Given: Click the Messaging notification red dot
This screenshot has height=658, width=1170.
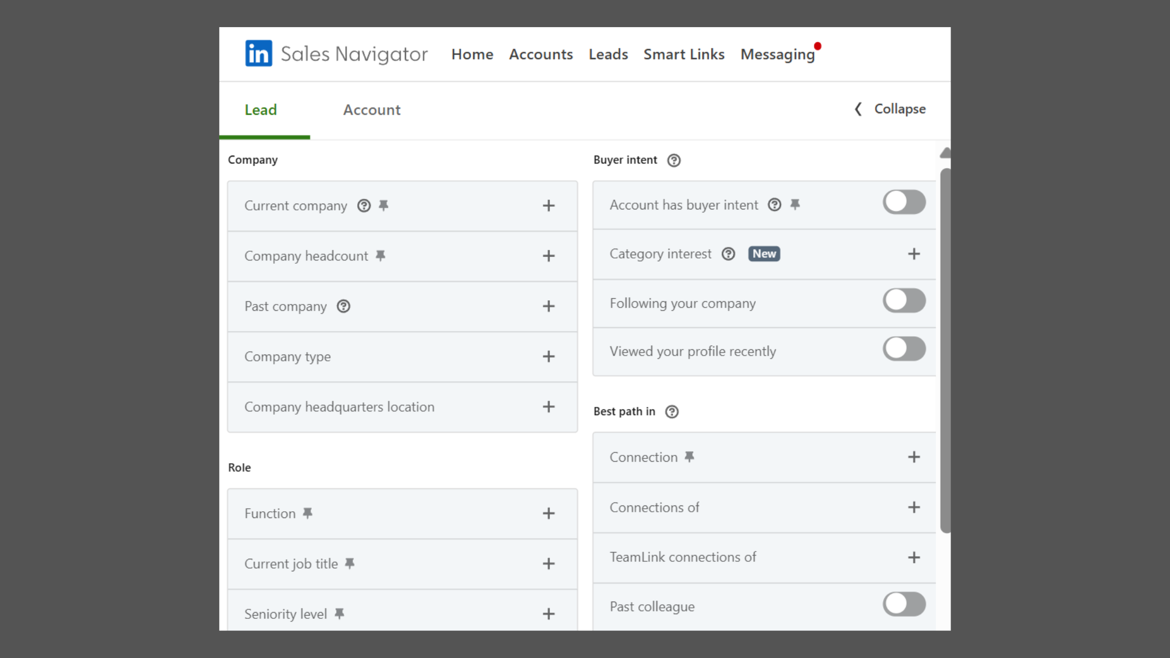Looking at the screenshot, I should [818, 46].
